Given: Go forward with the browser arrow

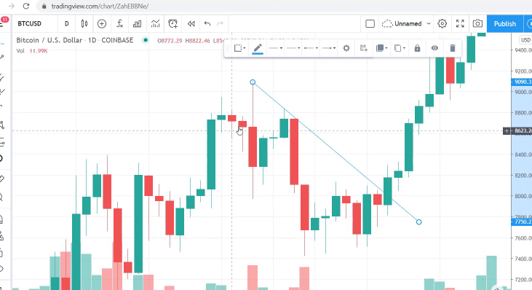Looking at the screenshot, I should (x=11, y=6).
